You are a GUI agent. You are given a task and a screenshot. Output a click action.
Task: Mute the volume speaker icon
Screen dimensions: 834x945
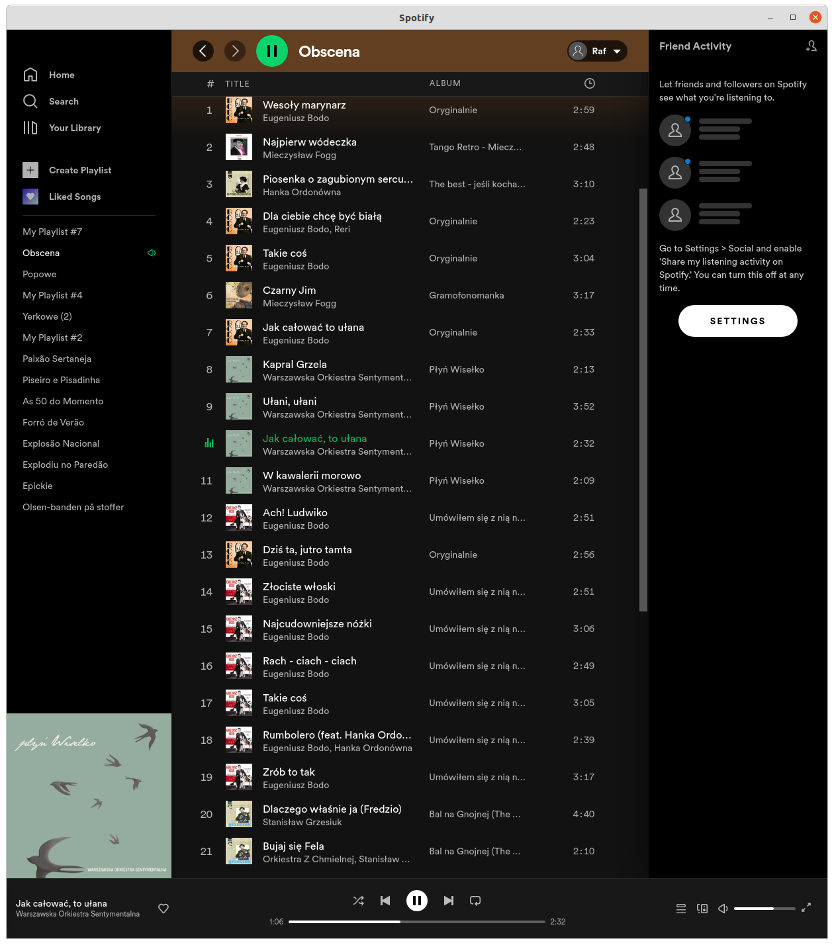[x=723, y=909]
